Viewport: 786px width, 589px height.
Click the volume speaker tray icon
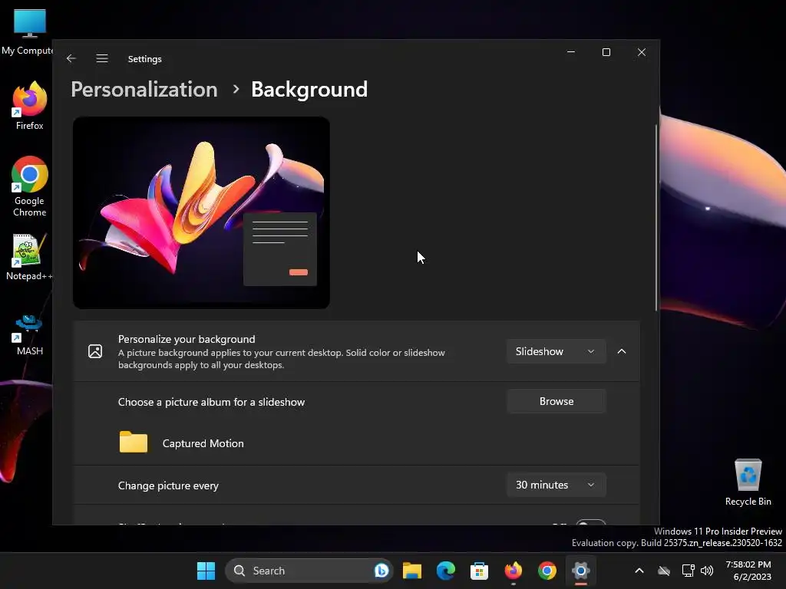(707, 571)
